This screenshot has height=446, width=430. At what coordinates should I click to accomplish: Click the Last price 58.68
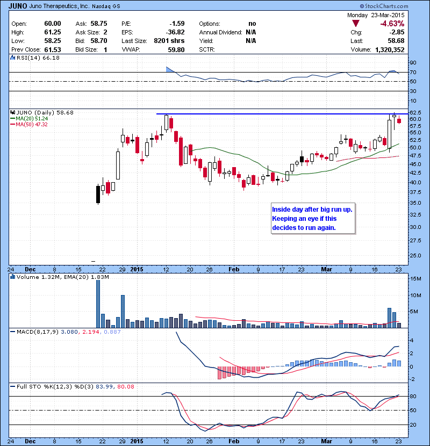pos(396,41)
